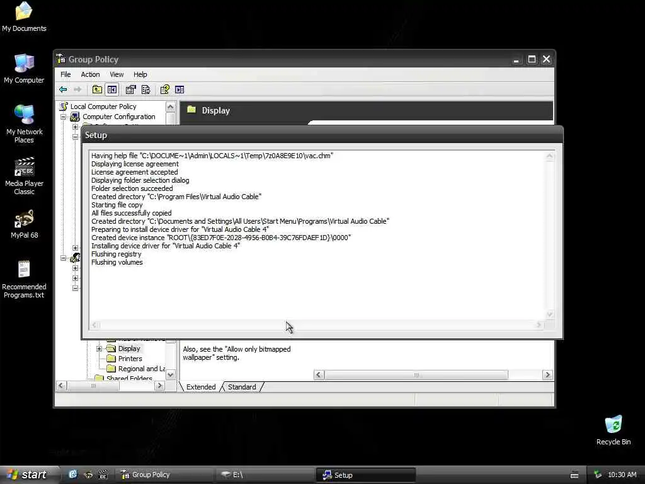The width and height of the screenshot is (645, 484).
Task: Click the Back arrow in Group Policy toolbar
Action: 63,89
